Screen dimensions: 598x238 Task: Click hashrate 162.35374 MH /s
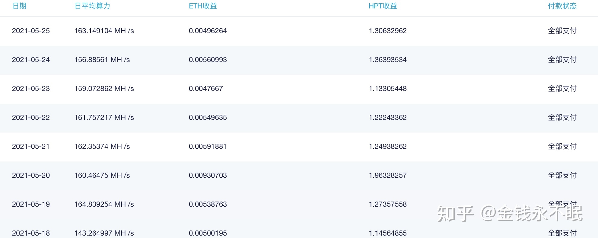[102, 146]
